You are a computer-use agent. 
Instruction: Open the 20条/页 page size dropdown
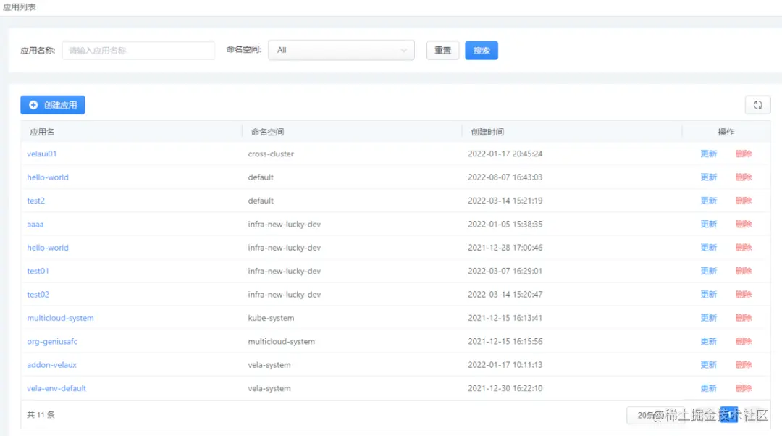click(x=655, y=414)
